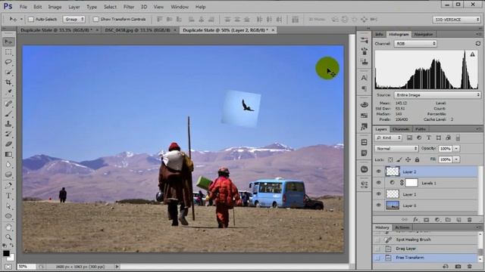The width and height of the screenshot is (485, 272).
Task: Select the Blur tool
Action: click(x=8, y=164)
